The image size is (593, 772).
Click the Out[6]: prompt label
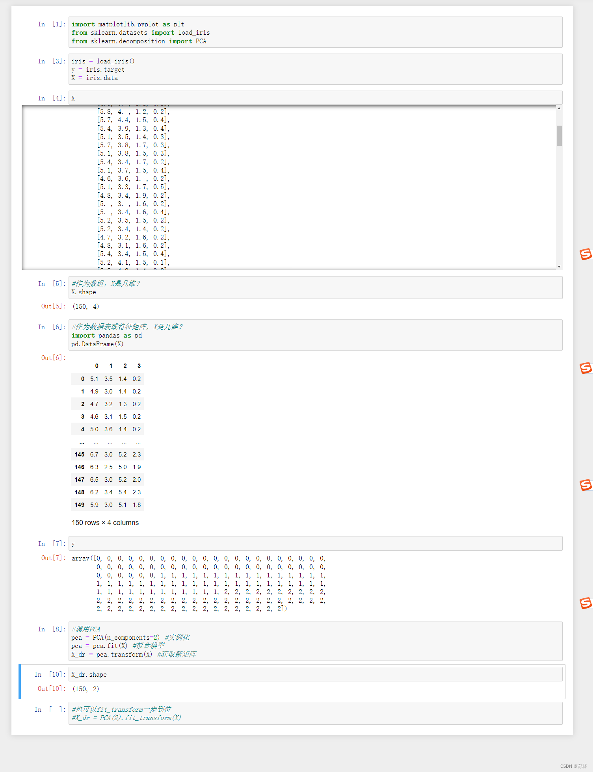click(x=53, y=358)
